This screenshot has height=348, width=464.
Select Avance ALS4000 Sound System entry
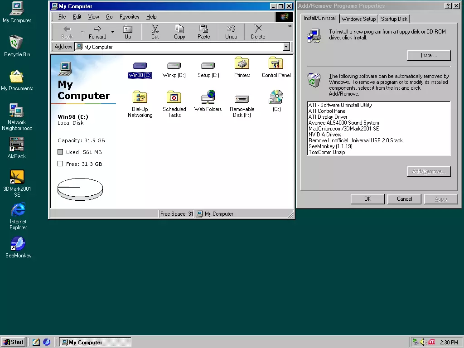[x=379, y=123]
